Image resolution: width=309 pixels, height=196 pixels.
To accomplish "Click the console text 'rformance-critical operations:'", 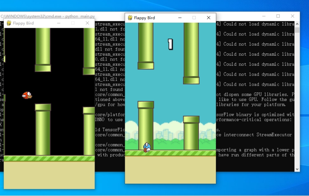I will pos(254,120).
